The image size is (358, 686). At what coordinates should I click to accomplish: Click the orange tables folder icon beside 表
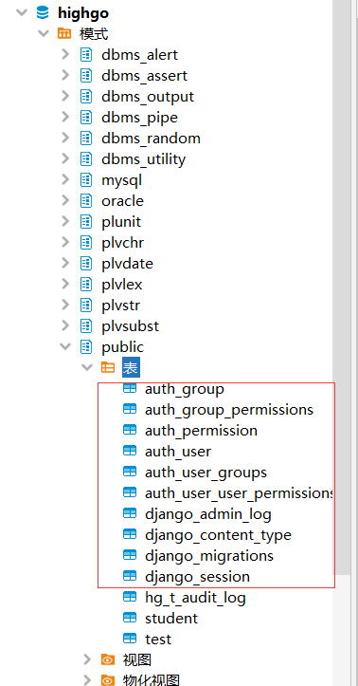108,367
